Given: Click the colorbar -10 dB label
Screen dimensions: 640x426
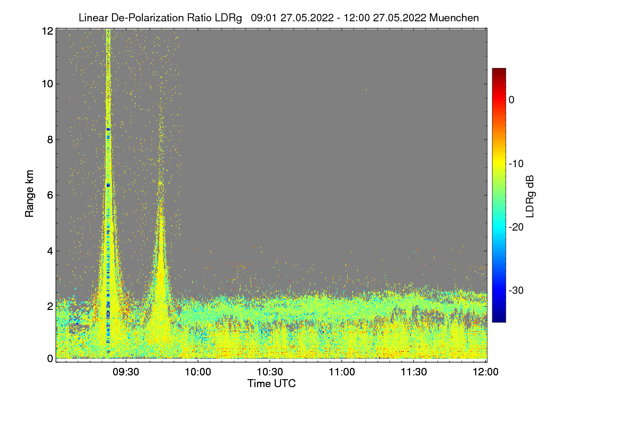Looking at the screenshot, I should point(516,163).
